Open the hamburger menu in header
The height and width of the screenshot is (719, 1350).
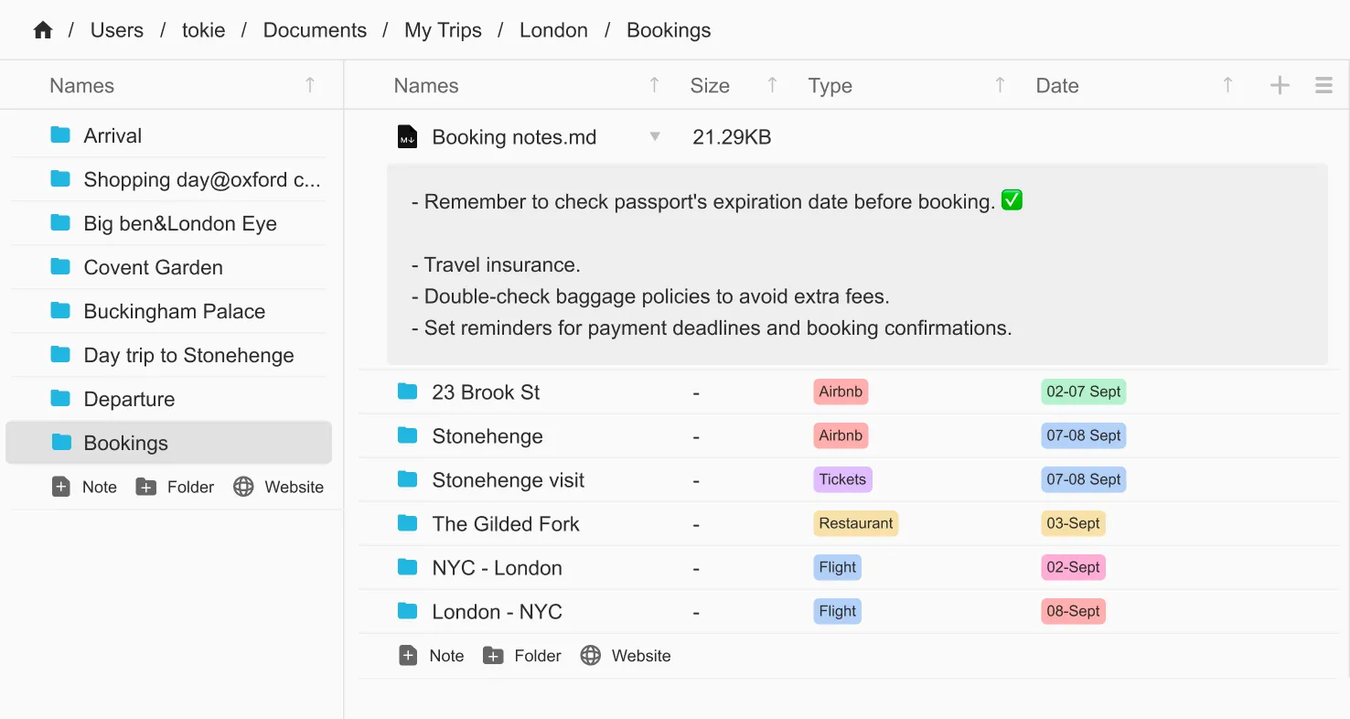pos(1323,85)
